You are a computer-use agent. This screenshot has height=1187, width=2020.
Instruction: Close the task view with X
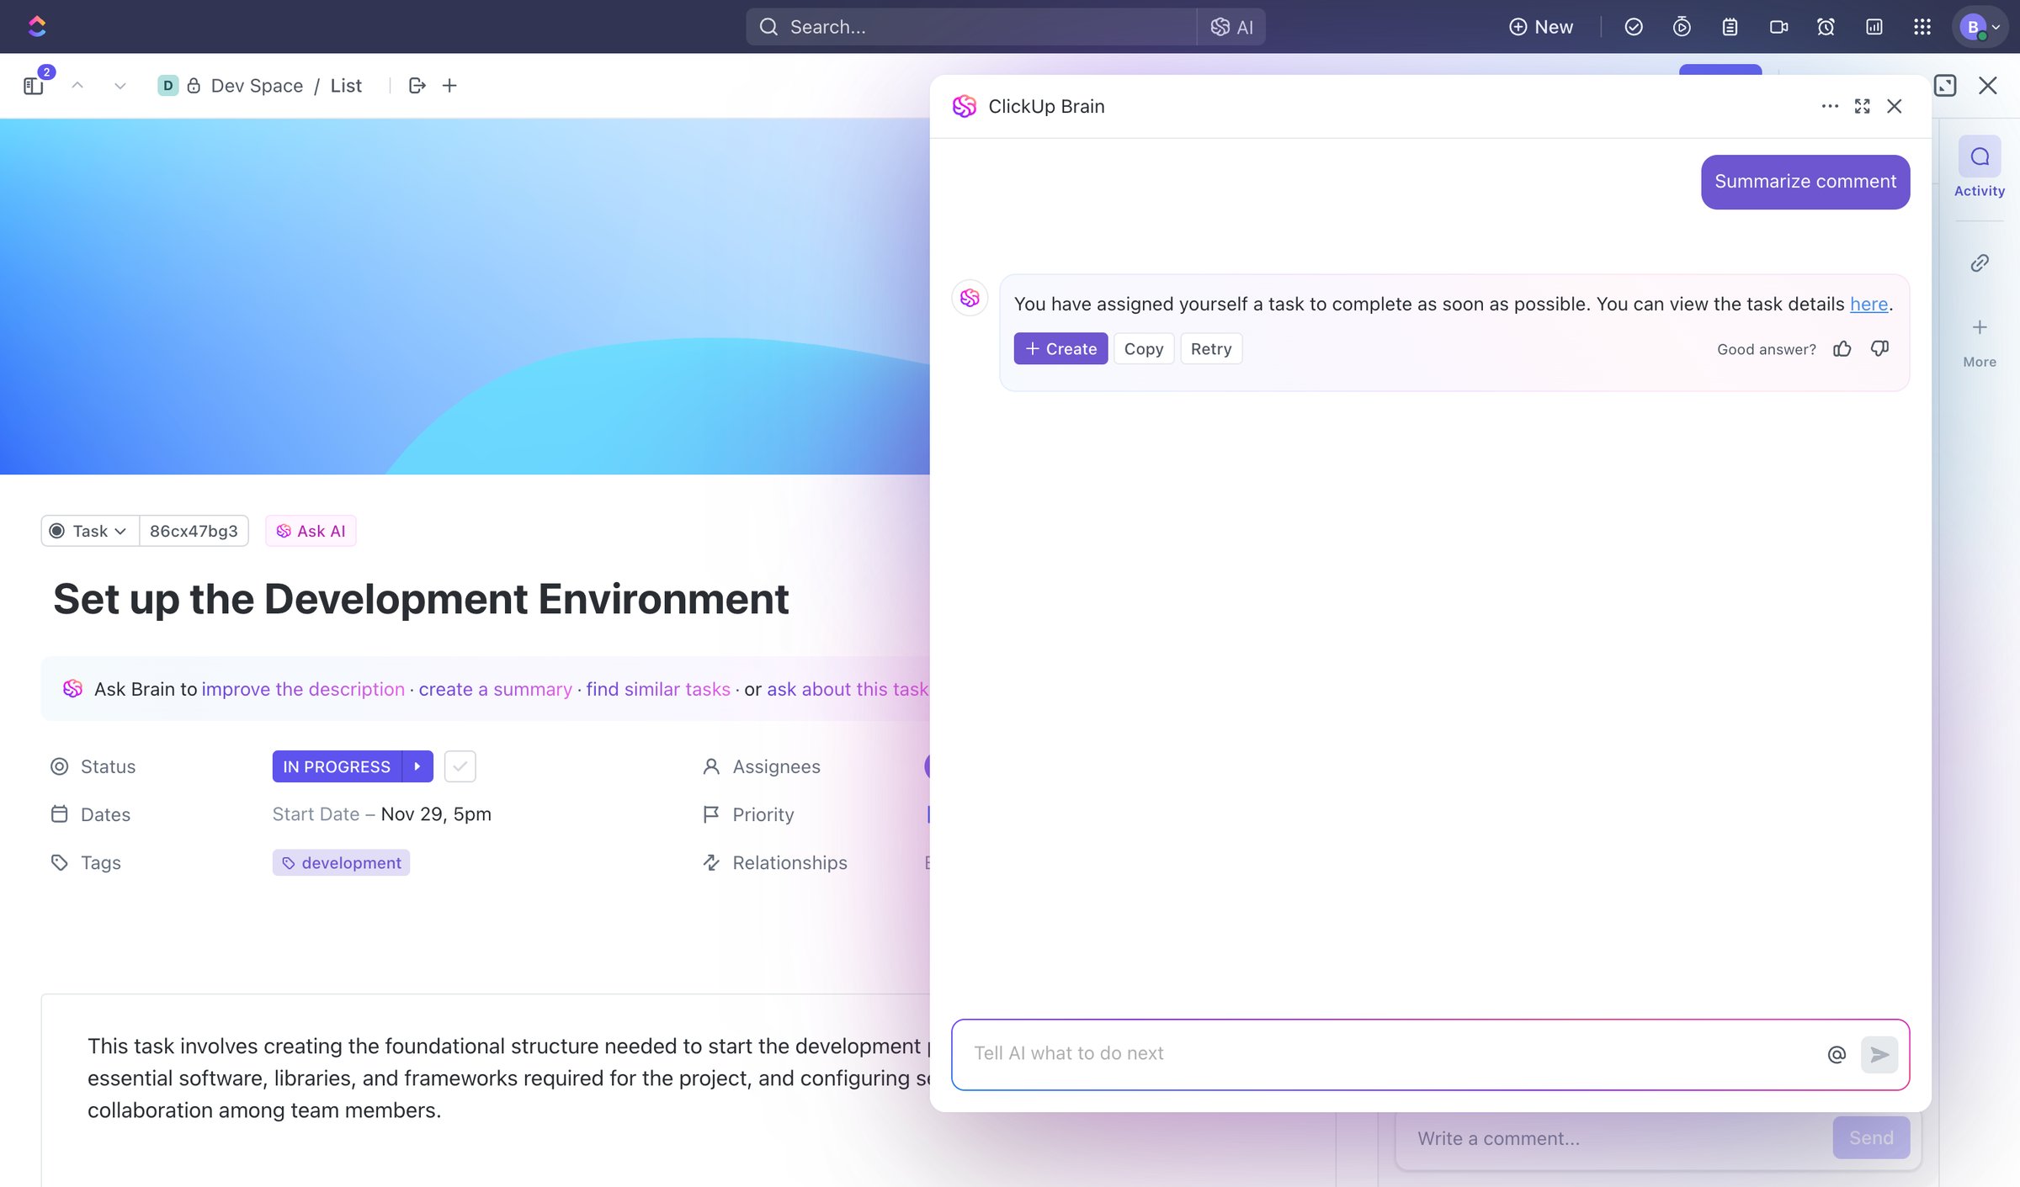1988,85
